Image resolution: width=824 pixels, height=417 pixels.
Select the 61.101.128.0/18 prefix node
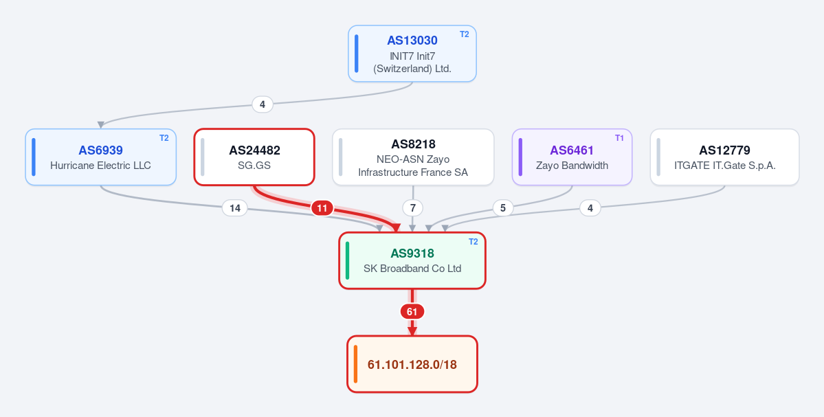[412, 364]
